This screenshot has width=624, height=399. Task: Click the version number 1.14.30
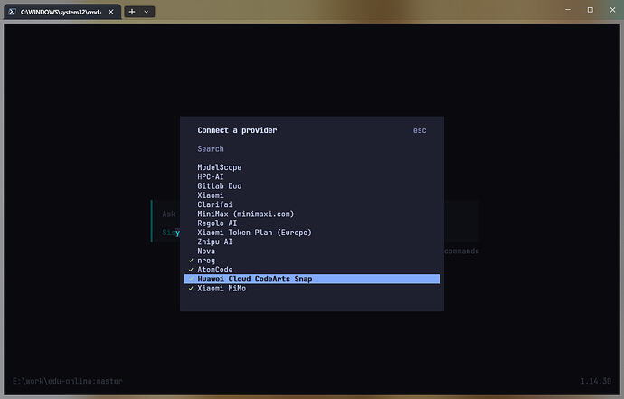(596, 381)
